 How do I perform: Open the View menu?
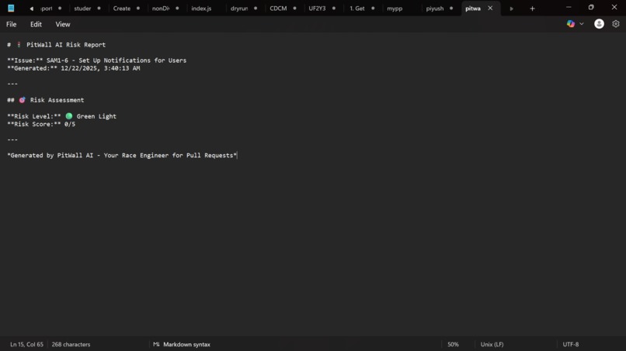tap(63, 24)
